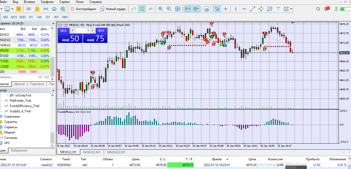This screenshot has height=169, width=351.
Task: Switch chart to line chart type
Action: click(x=151, y=9)
